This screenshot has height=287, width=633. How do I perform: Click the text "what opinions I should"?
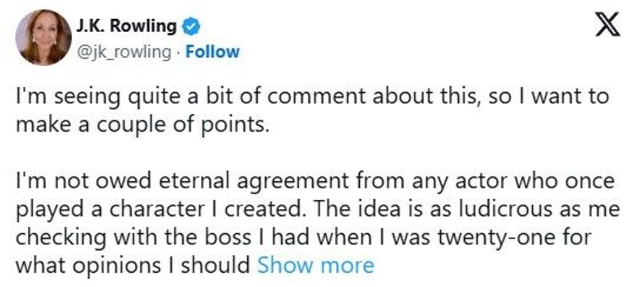(x=133, y=265)
